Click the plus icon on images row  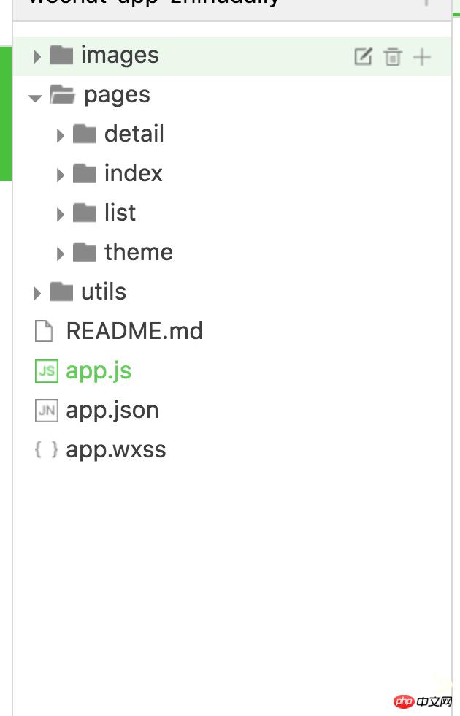[x=422, y=56]
